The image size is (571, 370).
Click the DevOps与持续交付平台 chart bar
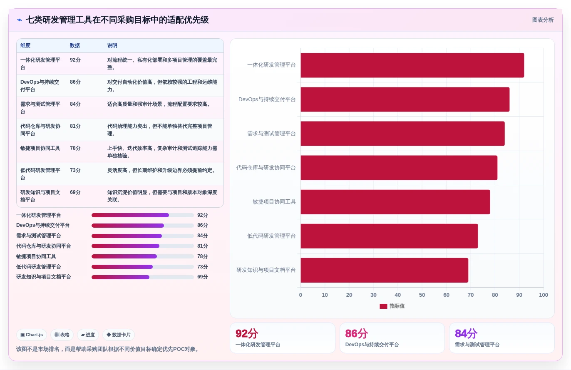[405, 99]
